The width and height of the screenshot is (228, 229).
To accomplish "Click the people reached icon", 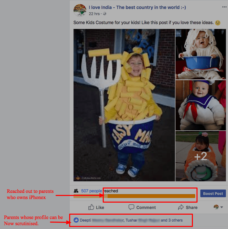I will [76, 191].
